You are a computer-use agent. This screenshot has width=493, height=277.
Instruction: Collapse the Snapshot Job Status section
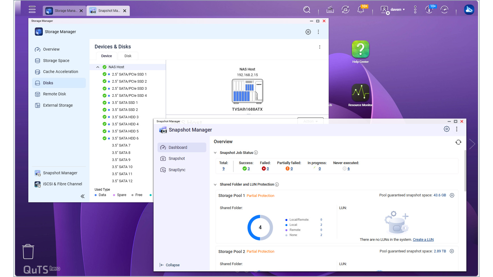tap(215, 153)
